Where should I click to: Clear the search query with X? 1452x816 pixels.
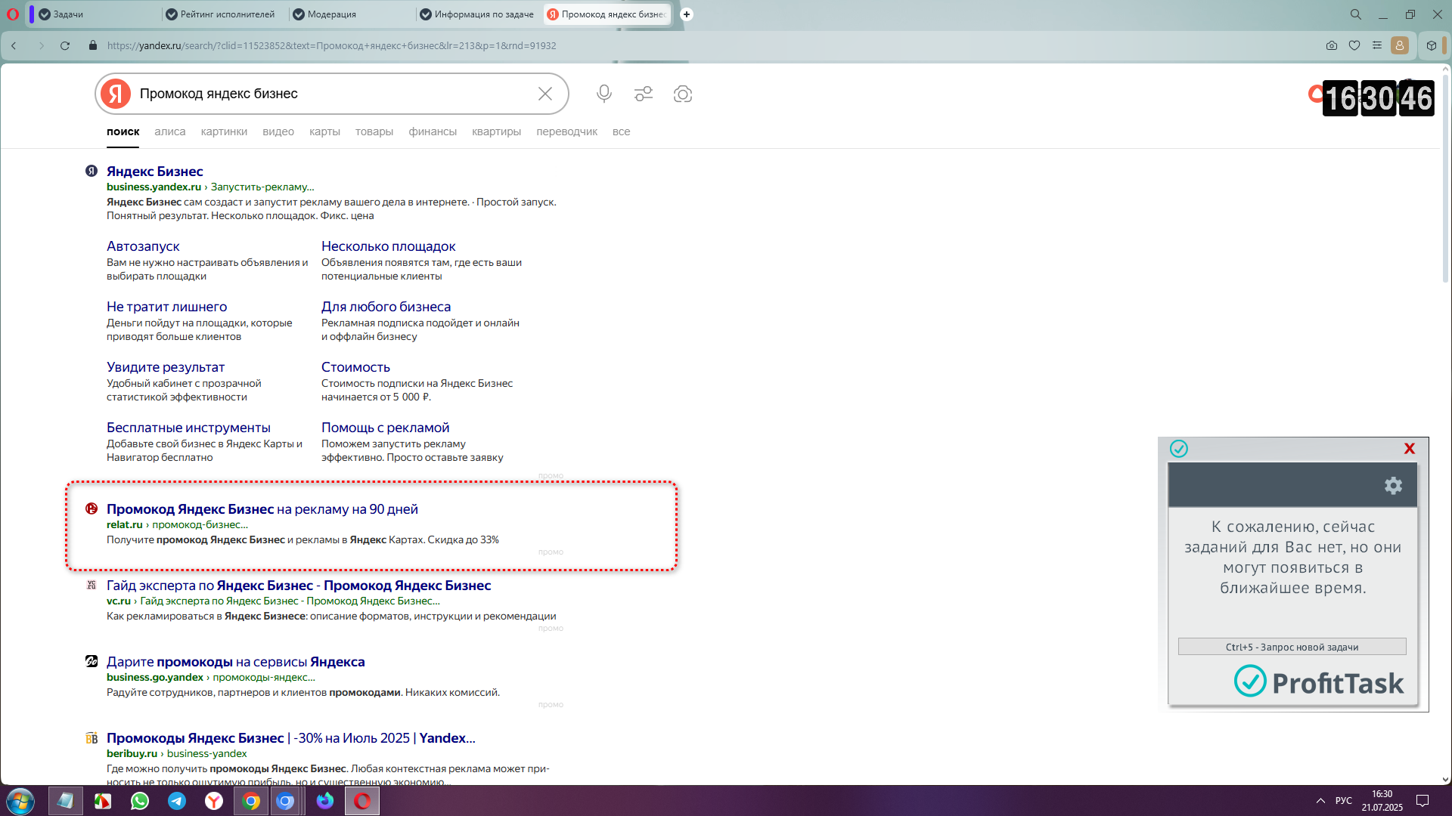click(545, 94)
